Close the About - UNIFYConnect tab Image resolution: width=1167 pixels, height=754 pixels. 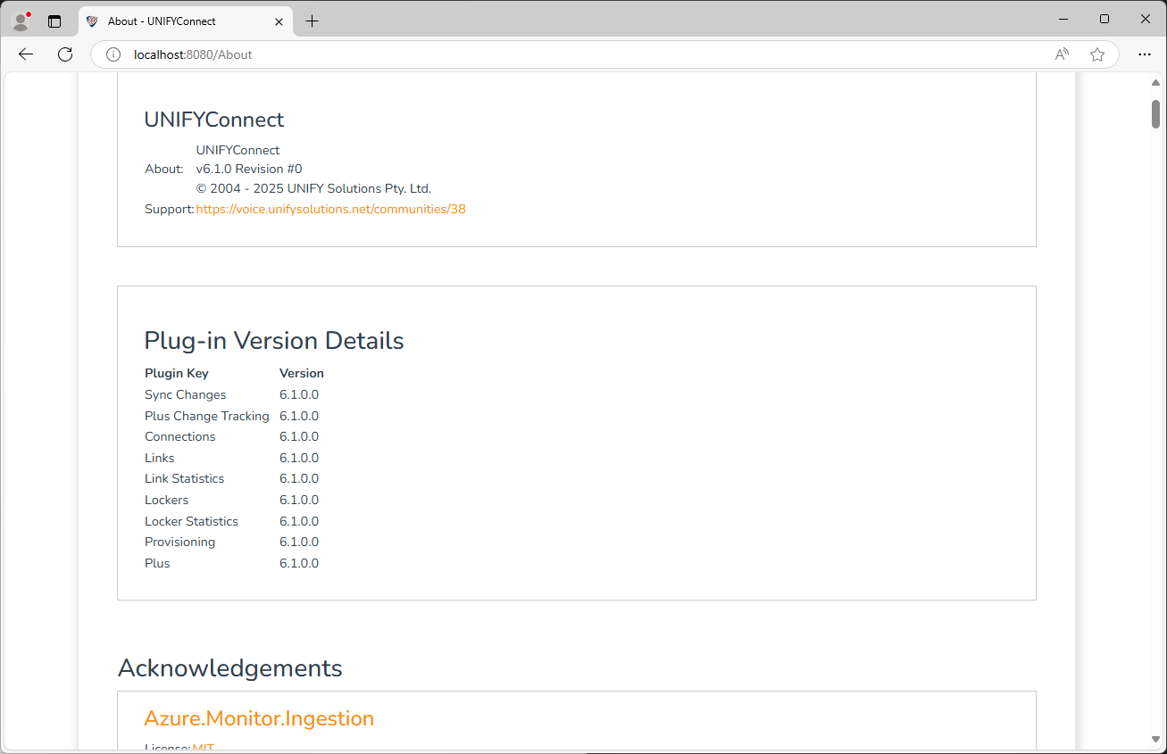click(x=279, y=21)
